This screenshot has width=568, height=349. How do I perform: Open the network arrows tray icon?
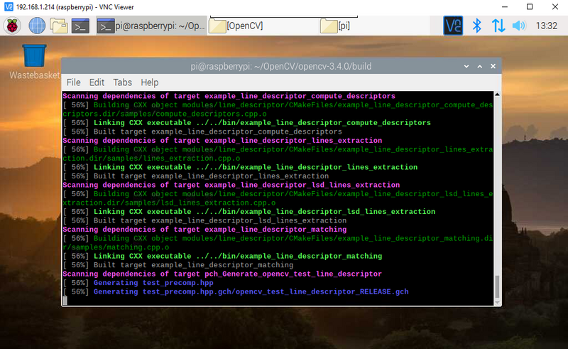[498, 26]
